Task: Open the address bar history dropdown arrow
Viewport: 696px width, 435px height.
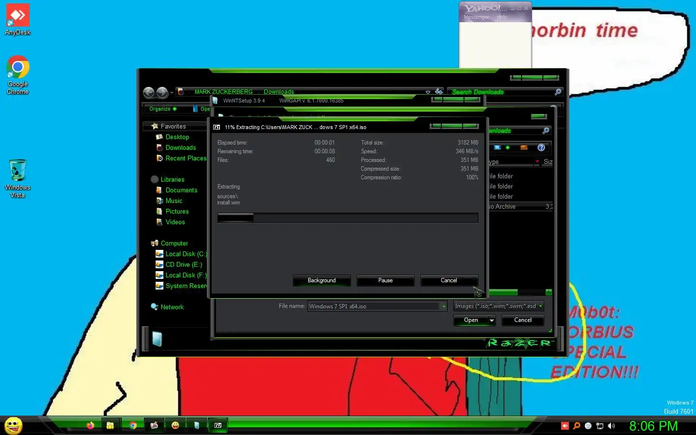Action: tap(428, 92)
